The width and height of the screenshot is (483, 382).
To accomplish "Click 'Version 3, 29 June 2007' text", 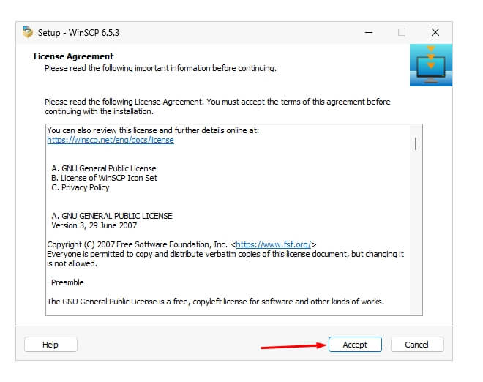I will click(94, 225).
